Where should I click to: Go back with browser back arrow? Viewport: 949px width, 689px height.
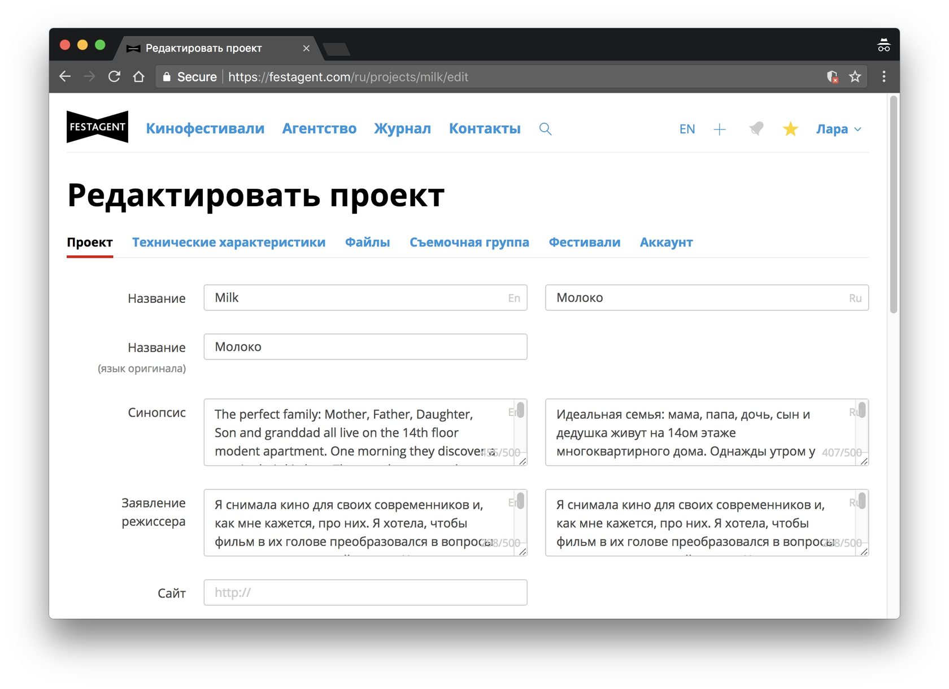pyautogui.click(x=65, y=76)
